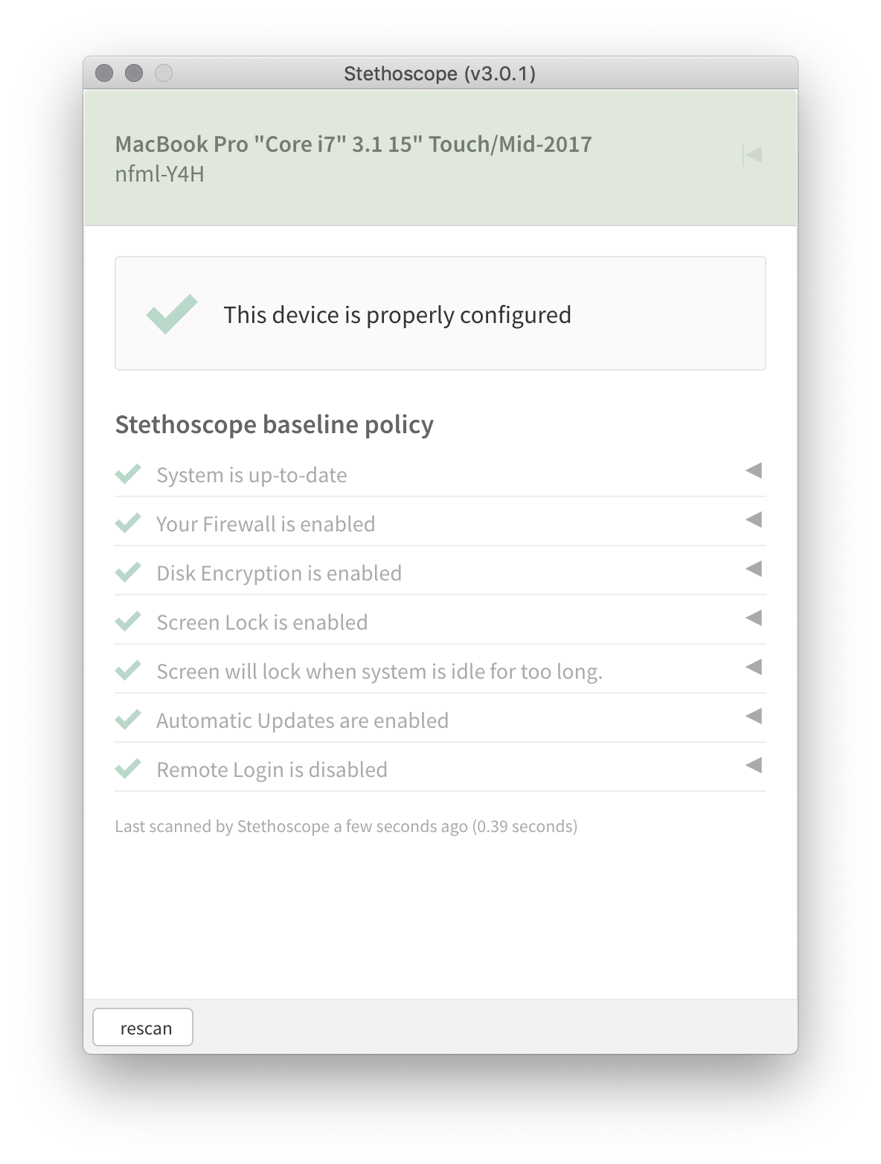The height and width of the screenshot is (1164, 881).
Task: Expand the idle screen lock row arrow
Action: tap(754, 667)
